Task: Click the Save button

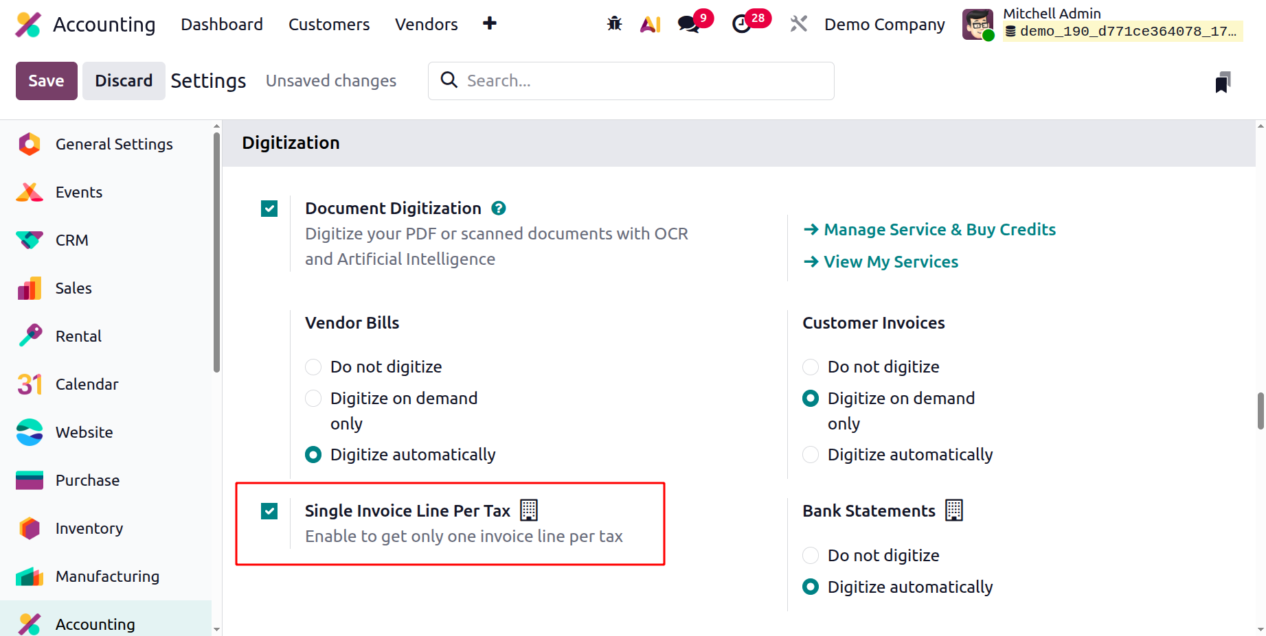Action: click(x=47, y=81)
